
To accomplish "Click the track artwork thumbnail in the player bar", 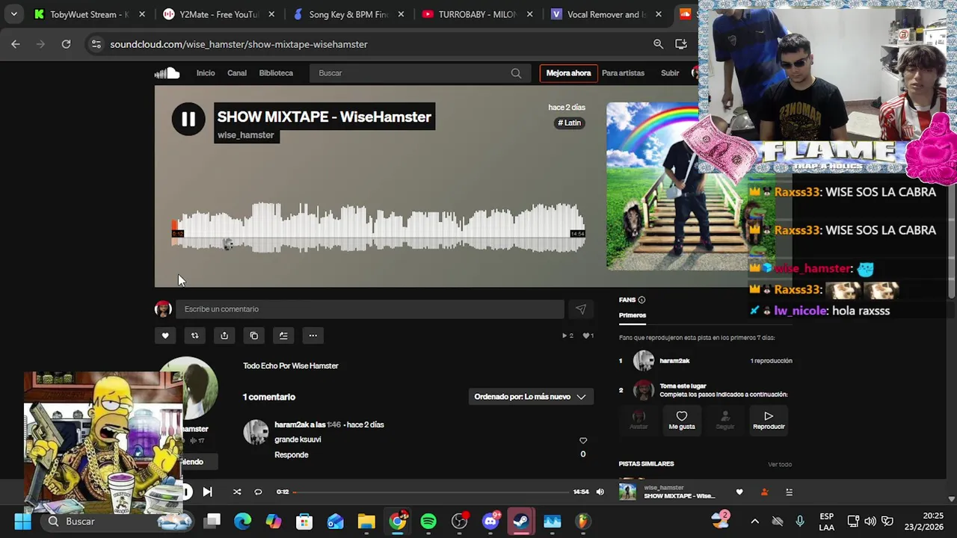I will (x=628, y=492).
